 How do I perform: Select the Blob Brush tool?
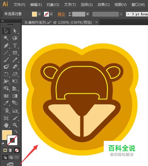[6, 67]
